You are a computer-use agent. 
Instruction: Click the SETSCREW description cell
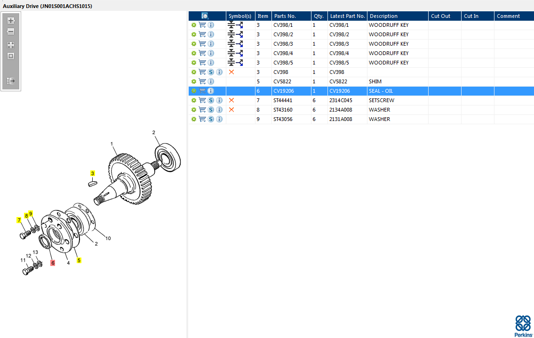[398, 101]
